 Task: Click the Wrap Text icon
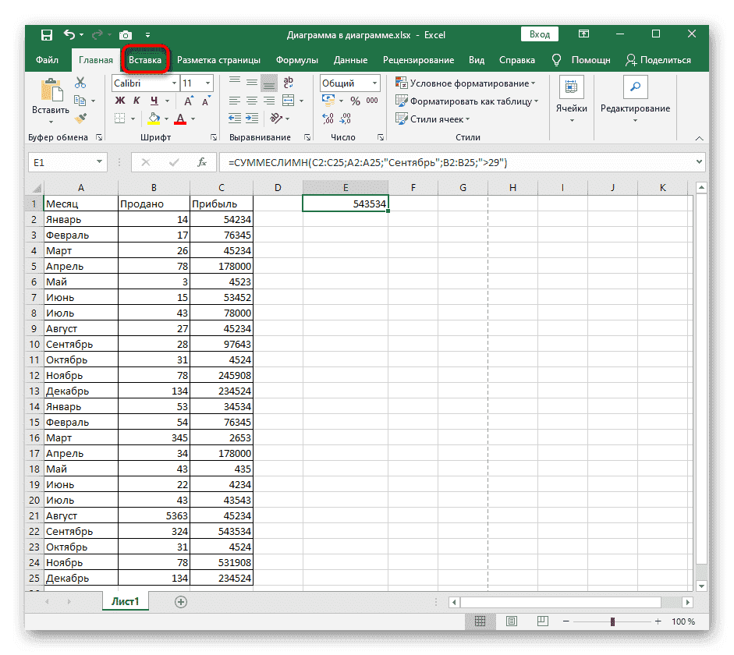coord(289,83)
